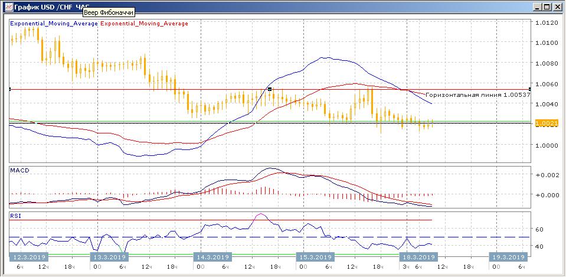Viewport: 566px width, 277px height.
Task: Grab the middle handle of the horizontal line
Action: 269,89
